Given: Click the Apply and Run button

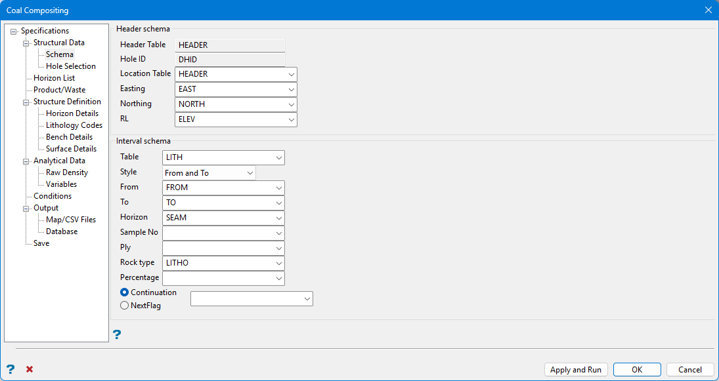Looking at the screenshot, I should [576, 370].
